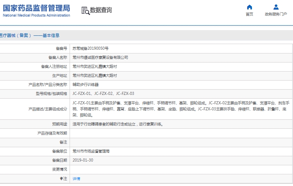Select record number 苏常械备20190050号
This screenshot has width=293, height=186.
pyautogui.click(x=90, y=49)
